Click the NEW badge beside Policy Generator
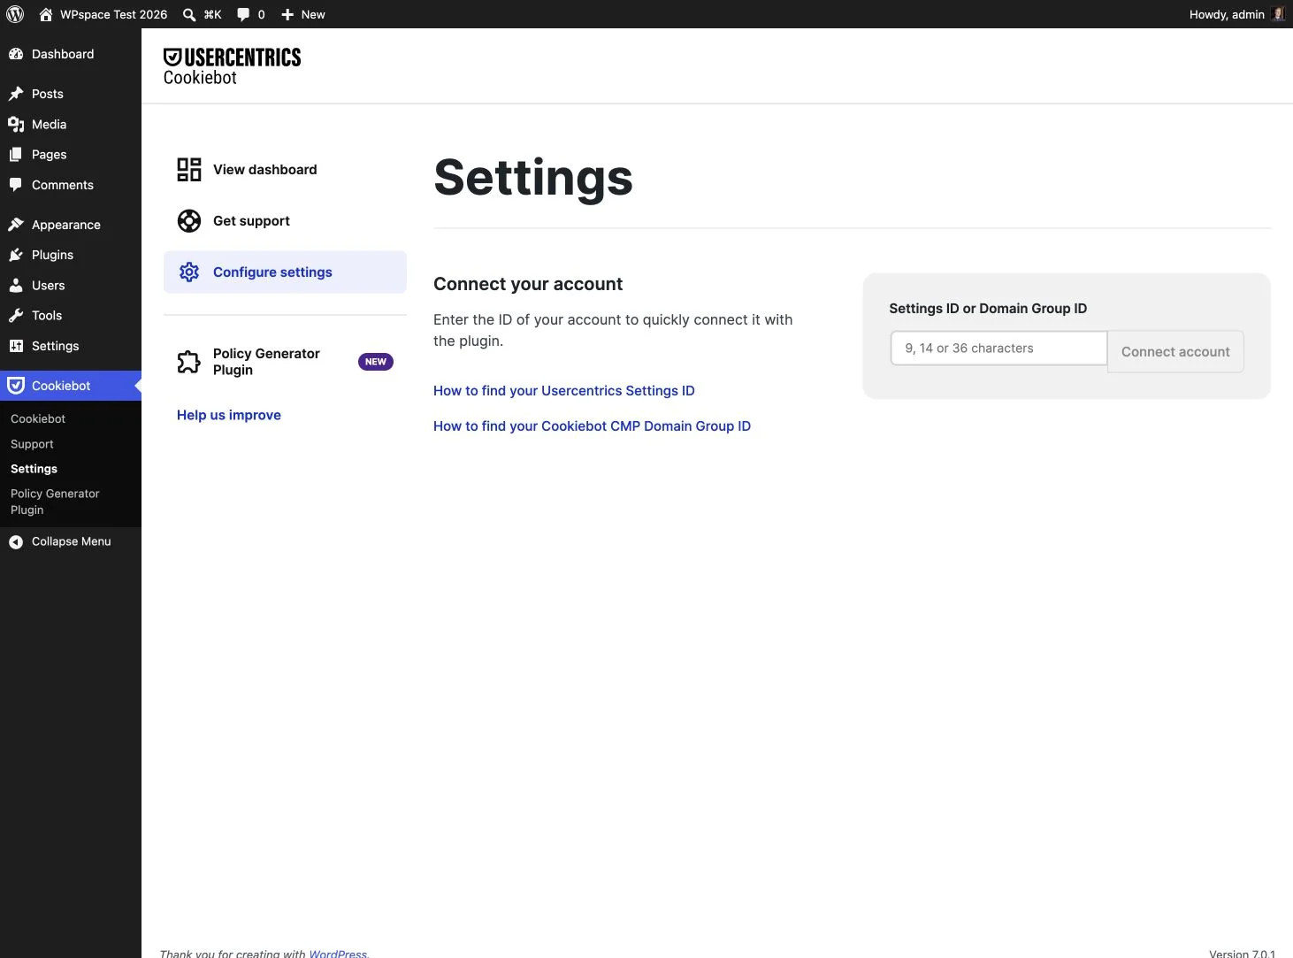 tap(376, 362)
